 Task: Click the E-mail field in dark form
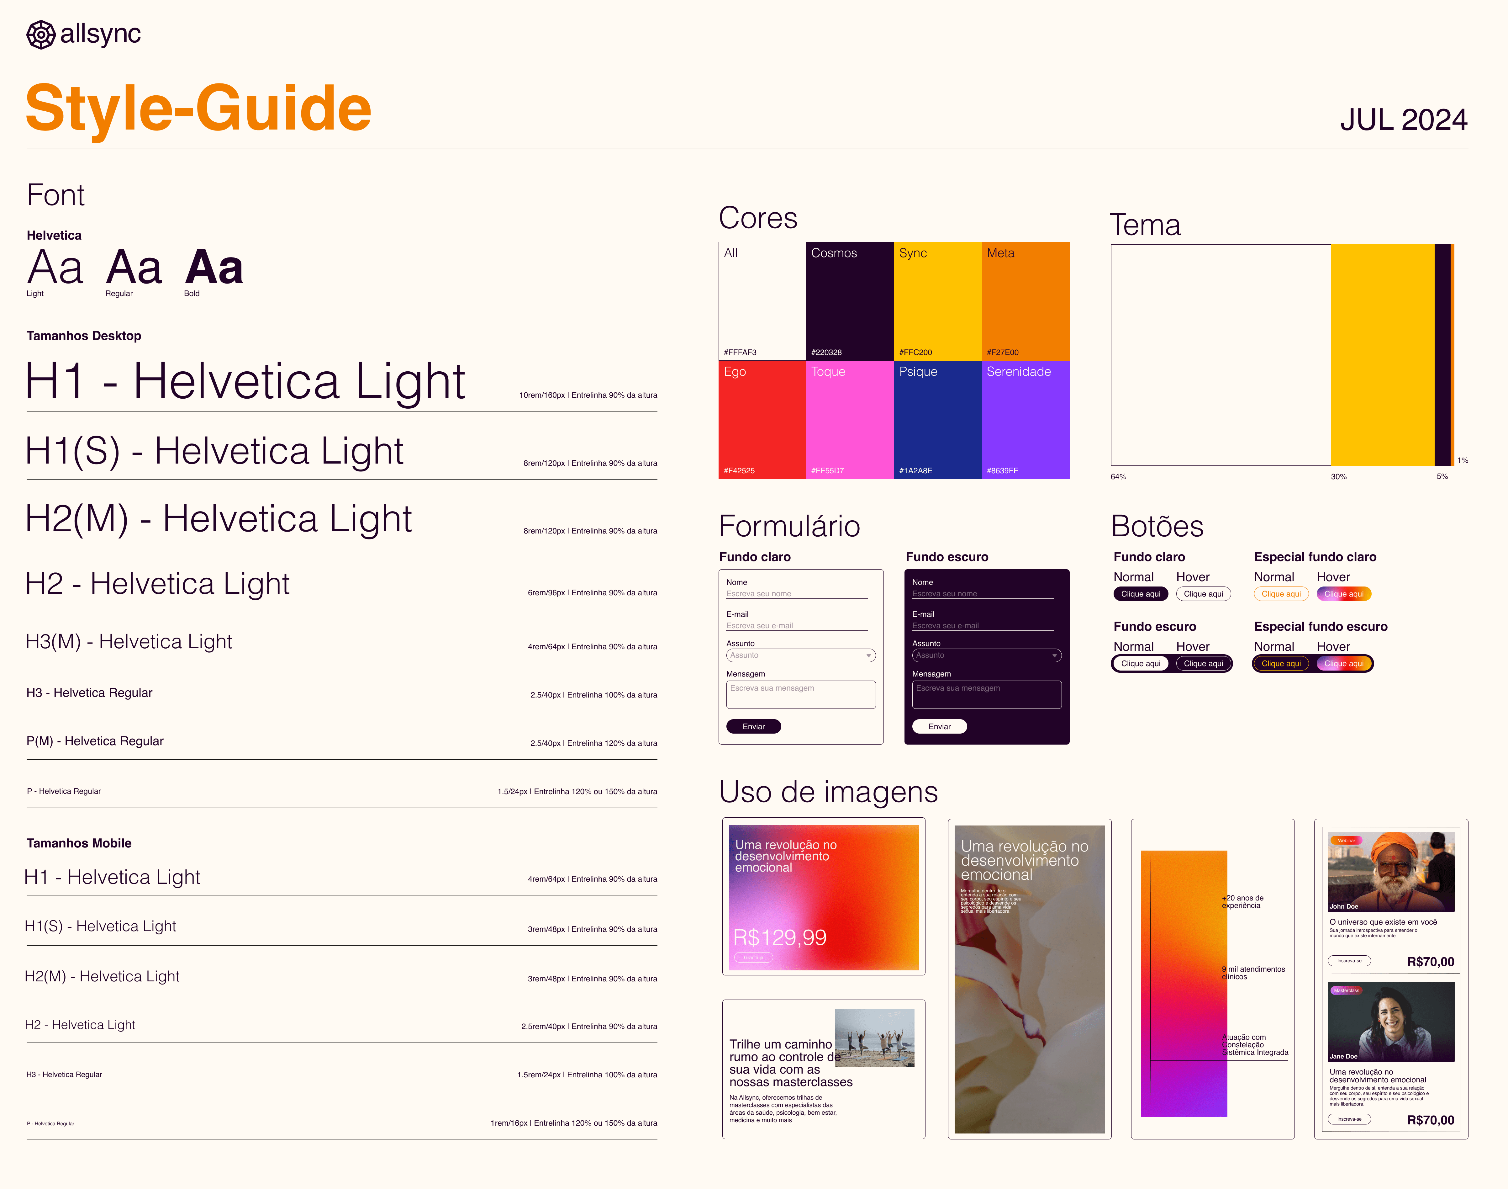click(982, 626)
